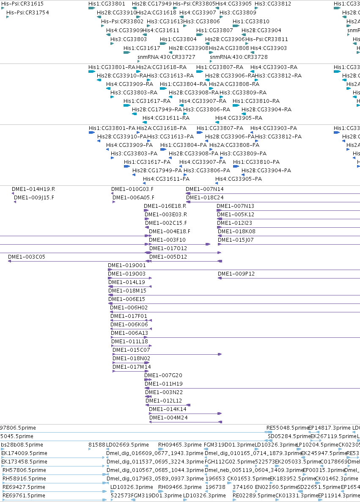
Task: Click EST label RE55048.5prime
Action: (x=288, y=428)
